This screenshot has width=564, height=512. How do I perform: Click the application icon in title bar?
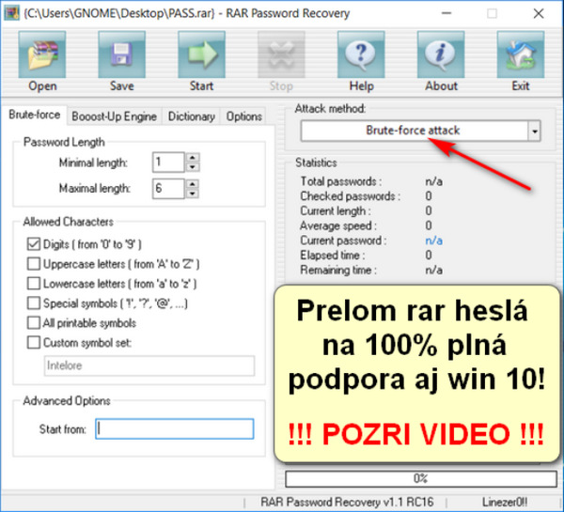(x=11, y=13)
